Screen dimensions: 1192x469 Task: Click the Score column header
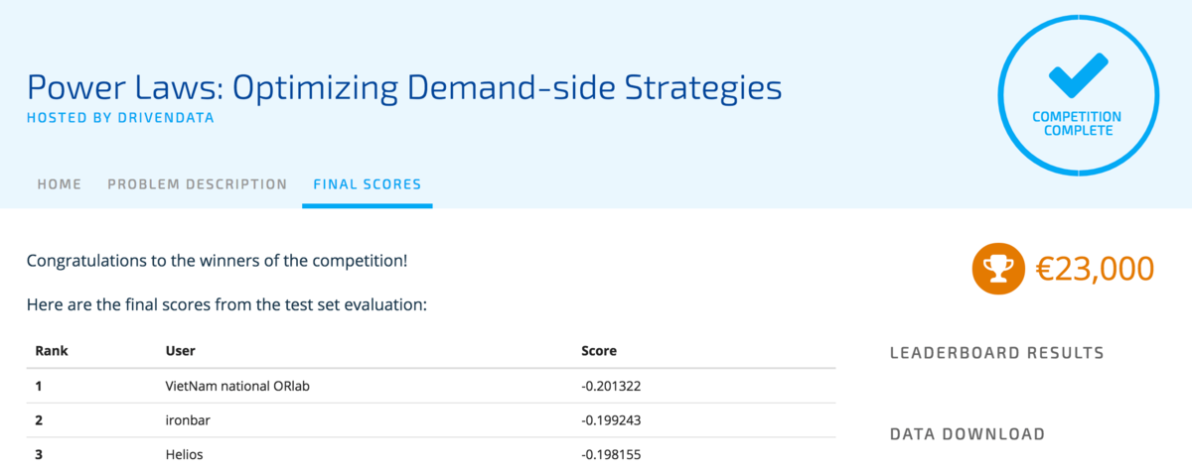point(599,351)
